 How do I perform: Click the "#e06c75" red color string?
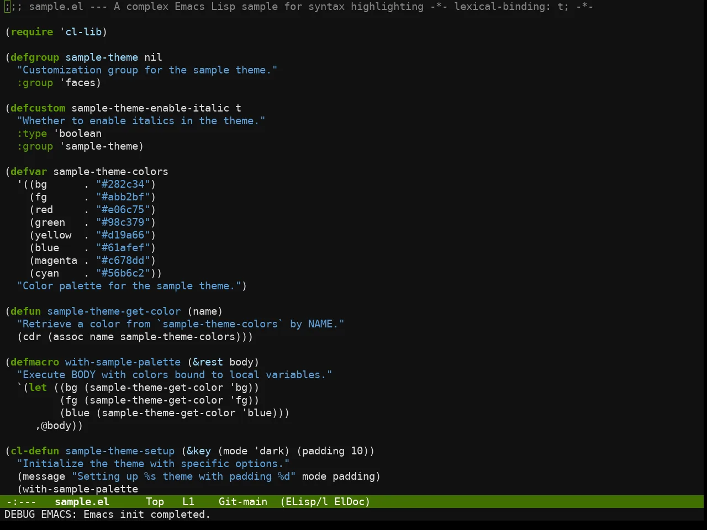[123, 210]
